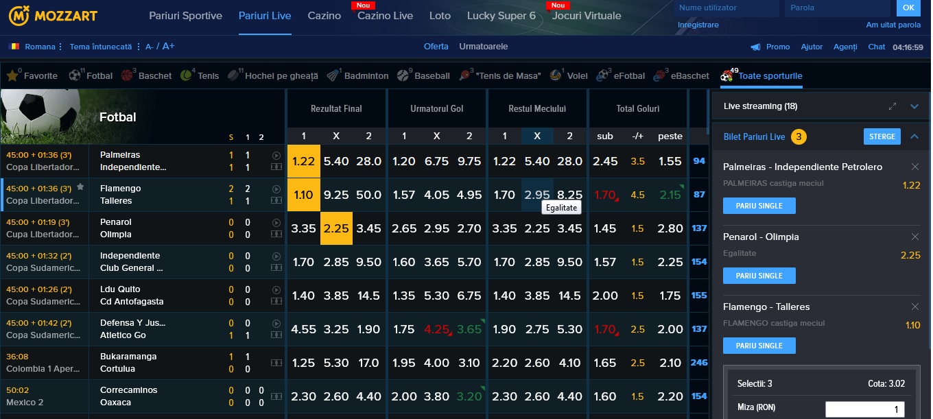Viewport: 933px width, 419px height.
Task: Expand the Live streaming panel
Action: (914, 106)
